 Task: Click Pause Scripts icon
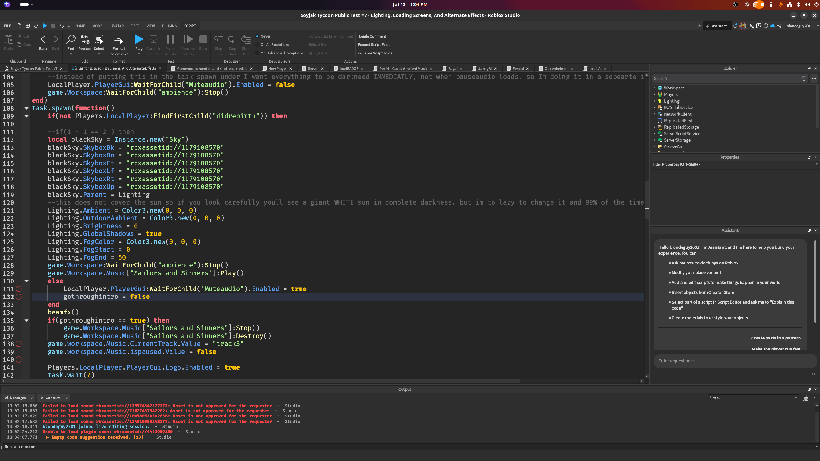pos(170,39)
